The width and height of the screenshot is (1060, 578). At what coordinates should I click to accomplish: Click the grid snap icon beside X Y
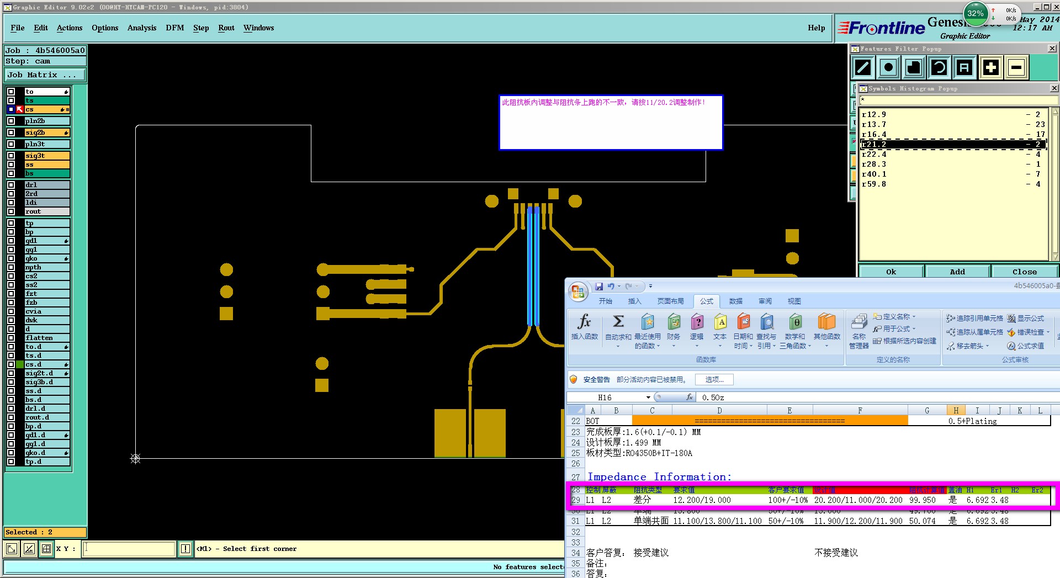(46, 549)
